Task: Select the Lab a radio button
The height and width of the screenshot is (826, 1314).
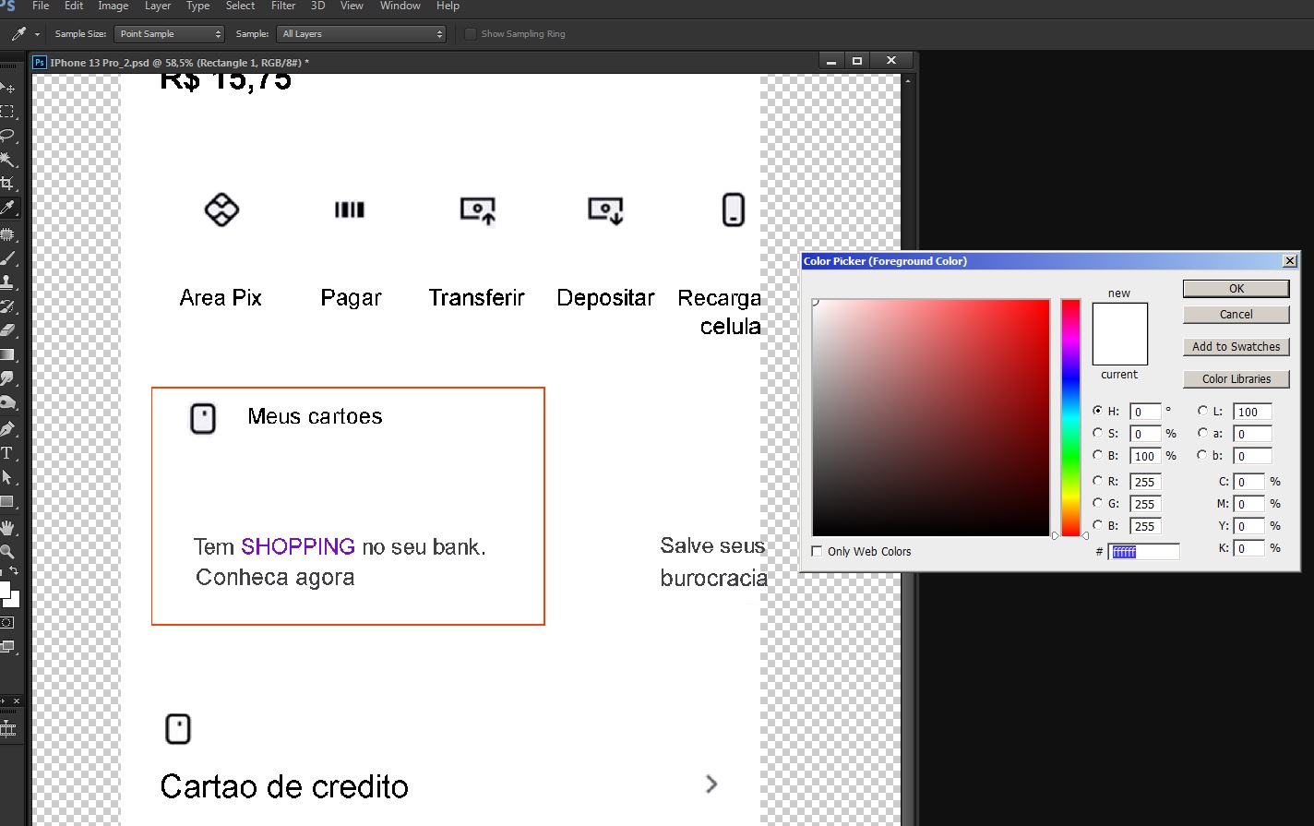Action: click(x=1203, y=433)
